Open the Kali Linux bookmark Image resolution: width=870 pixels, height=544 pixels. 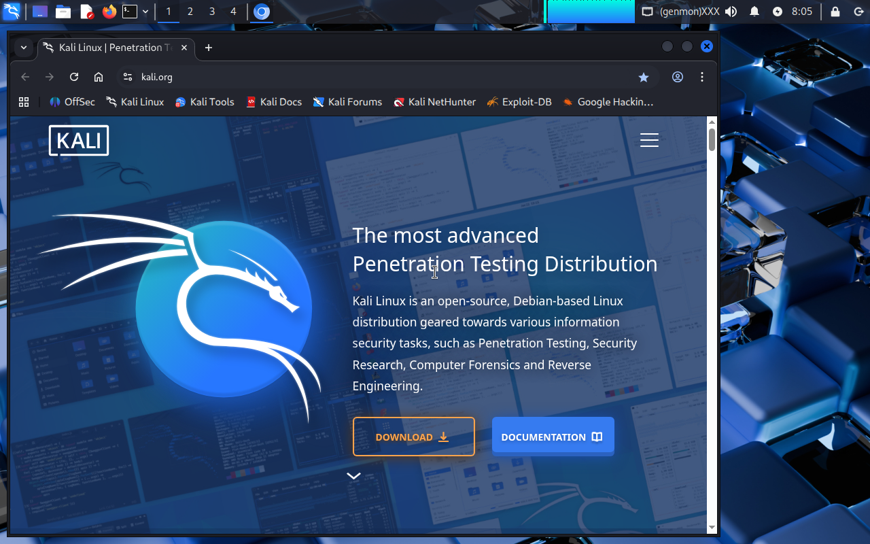pos(135,102)
